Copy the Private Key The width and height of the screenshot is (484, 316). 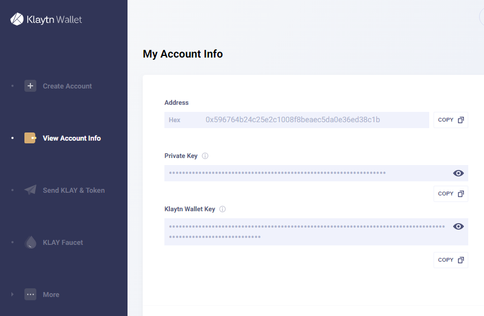(x=451, y=194)
